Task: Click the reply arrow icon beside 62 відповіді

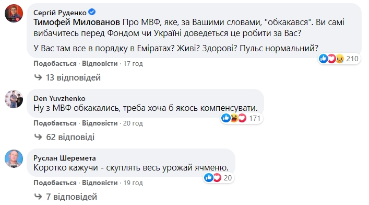Action: [38, 137]
